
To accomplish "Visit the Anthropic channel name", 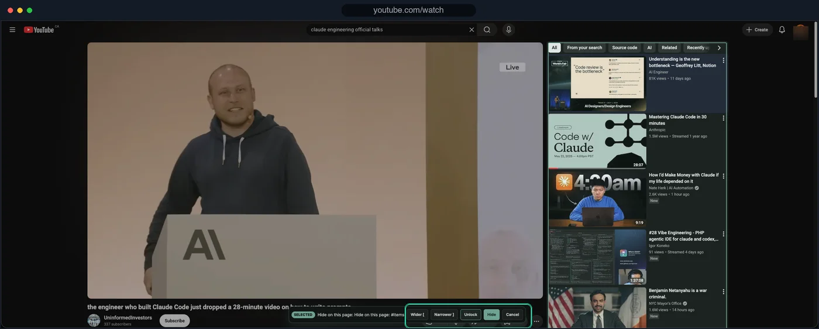I will 657,130.
